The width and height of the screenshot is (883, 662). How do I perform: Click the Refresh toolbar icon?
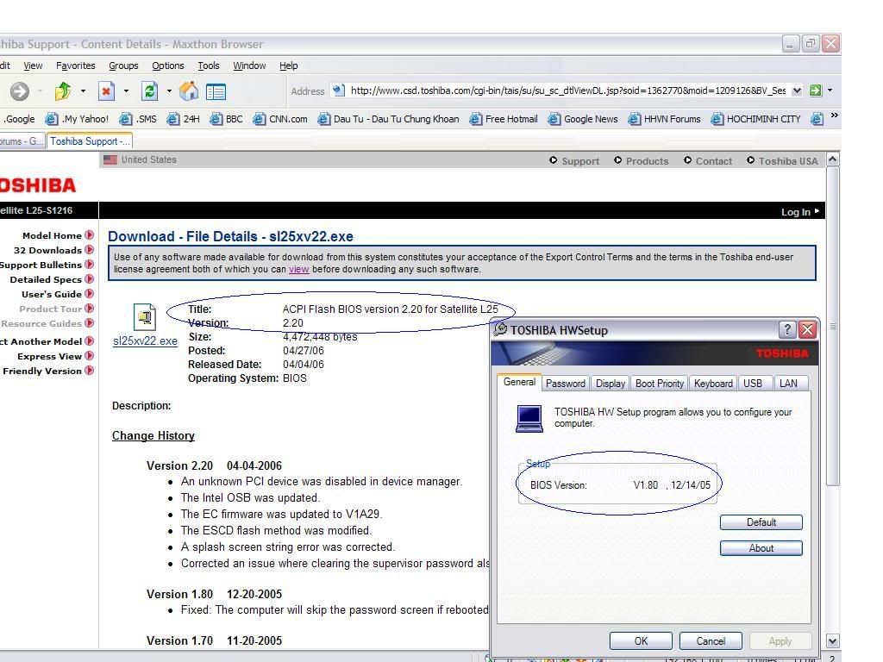pos(149,91)
